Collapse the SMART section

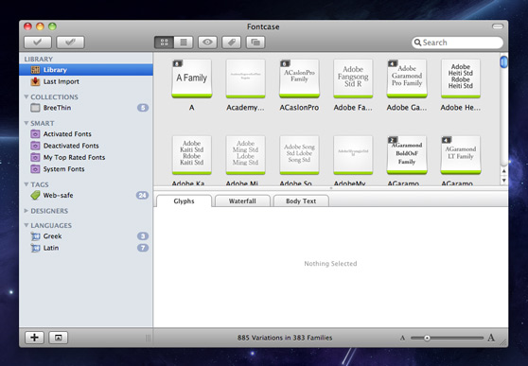(x=26, y=123)
